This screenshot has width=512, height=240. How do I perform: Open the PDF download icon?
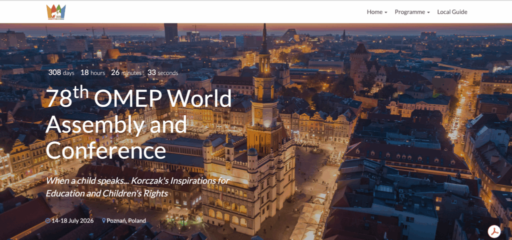click(494, 231)
